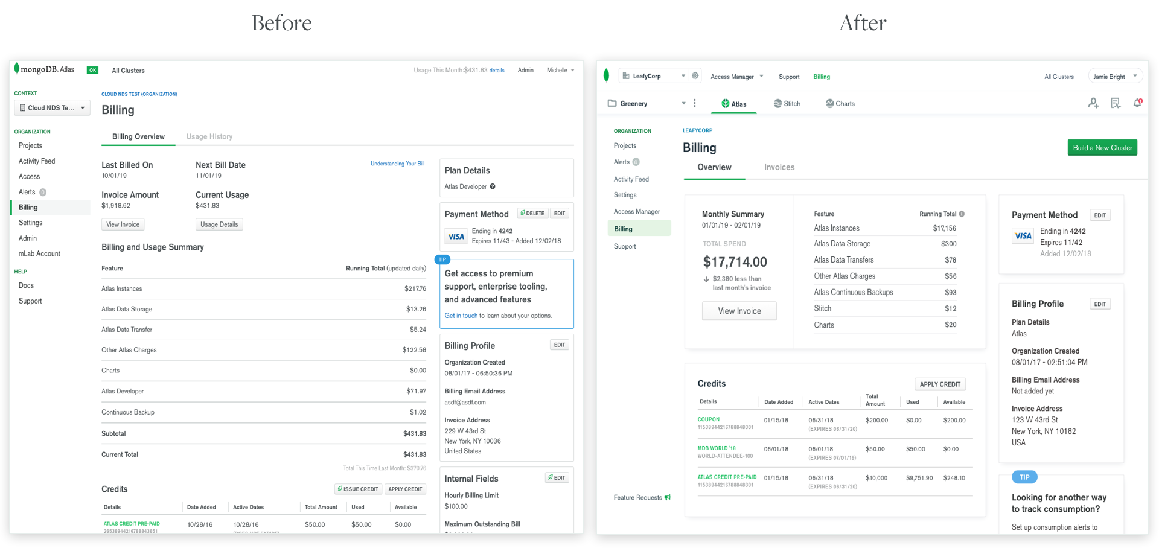Click the ISSUE CREDIT button
The width and height of the screenshot is (1159, 554).
(x=358, y=489)
